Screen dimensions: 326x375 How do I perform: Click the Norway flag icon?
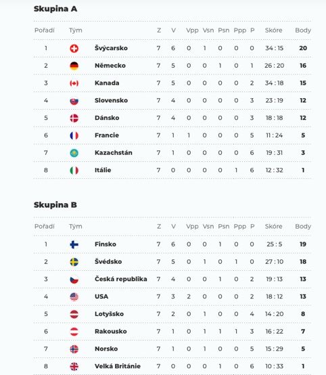74,349
